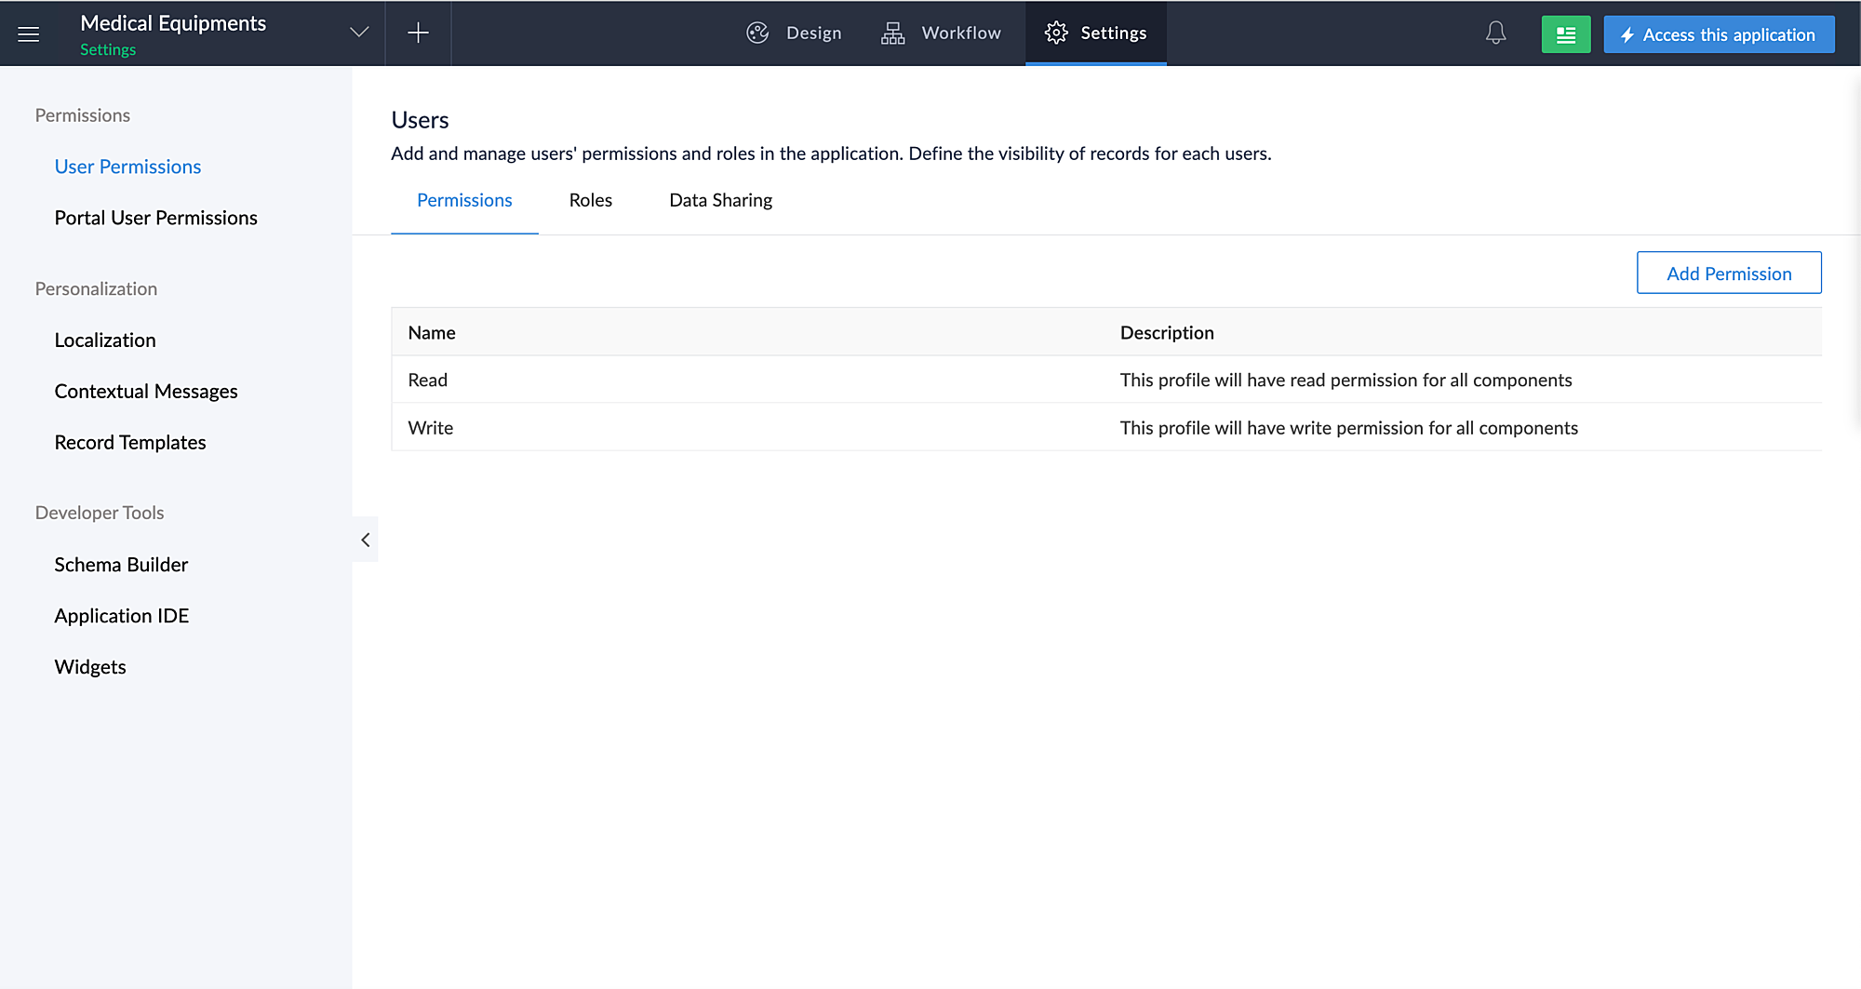
Task: Click Access this application button
Action: [1719, 34]
